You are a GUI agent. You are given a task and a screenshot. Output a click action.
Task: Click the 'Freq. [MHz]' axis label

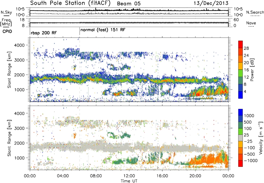click(x=6, y=22)
